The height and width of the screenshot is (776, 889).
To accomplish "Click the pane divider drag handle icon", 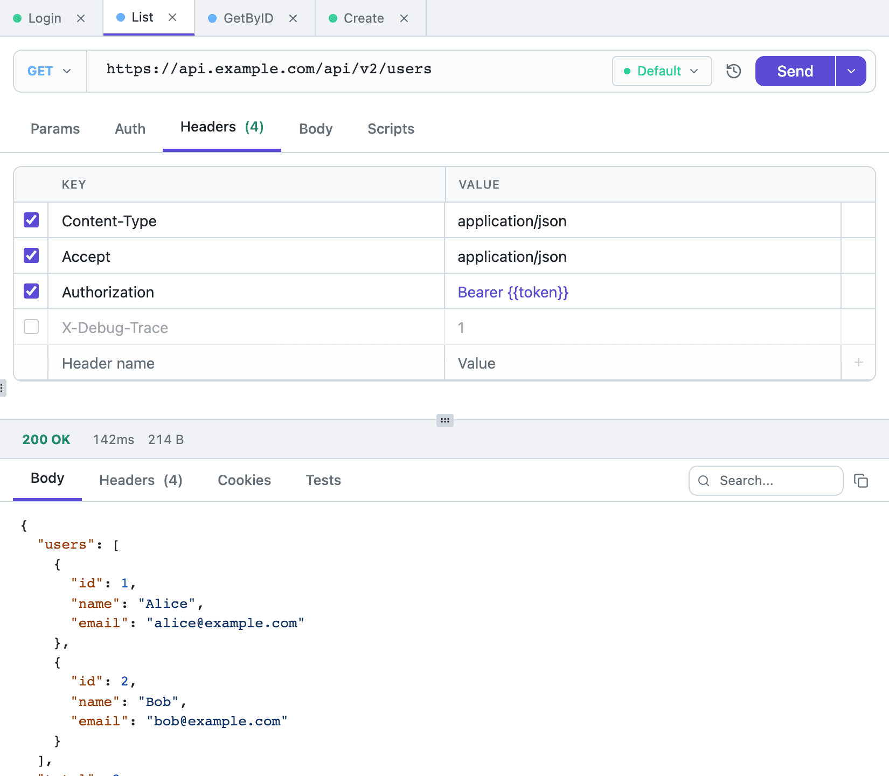I will point(444,420).
